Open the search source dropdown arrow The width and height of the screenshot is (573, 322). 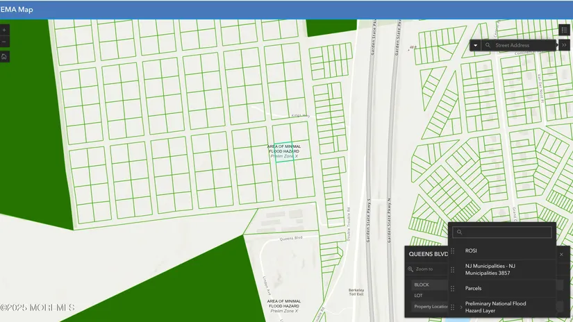click(475, 45)
